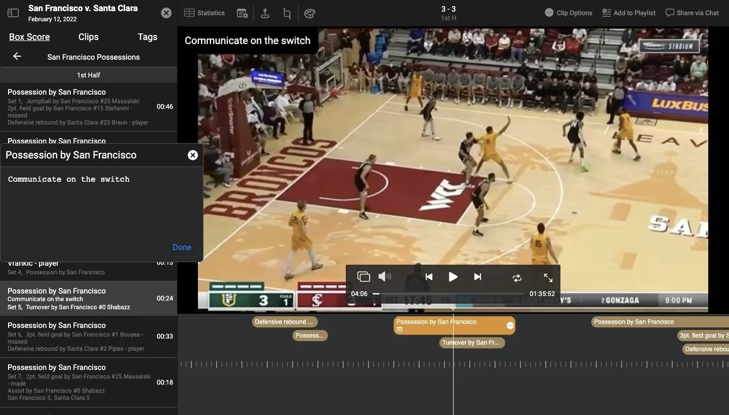Collapse the 1st Half section header
The height and width of the screenshot is (415, 729).
tap(89, 75)
